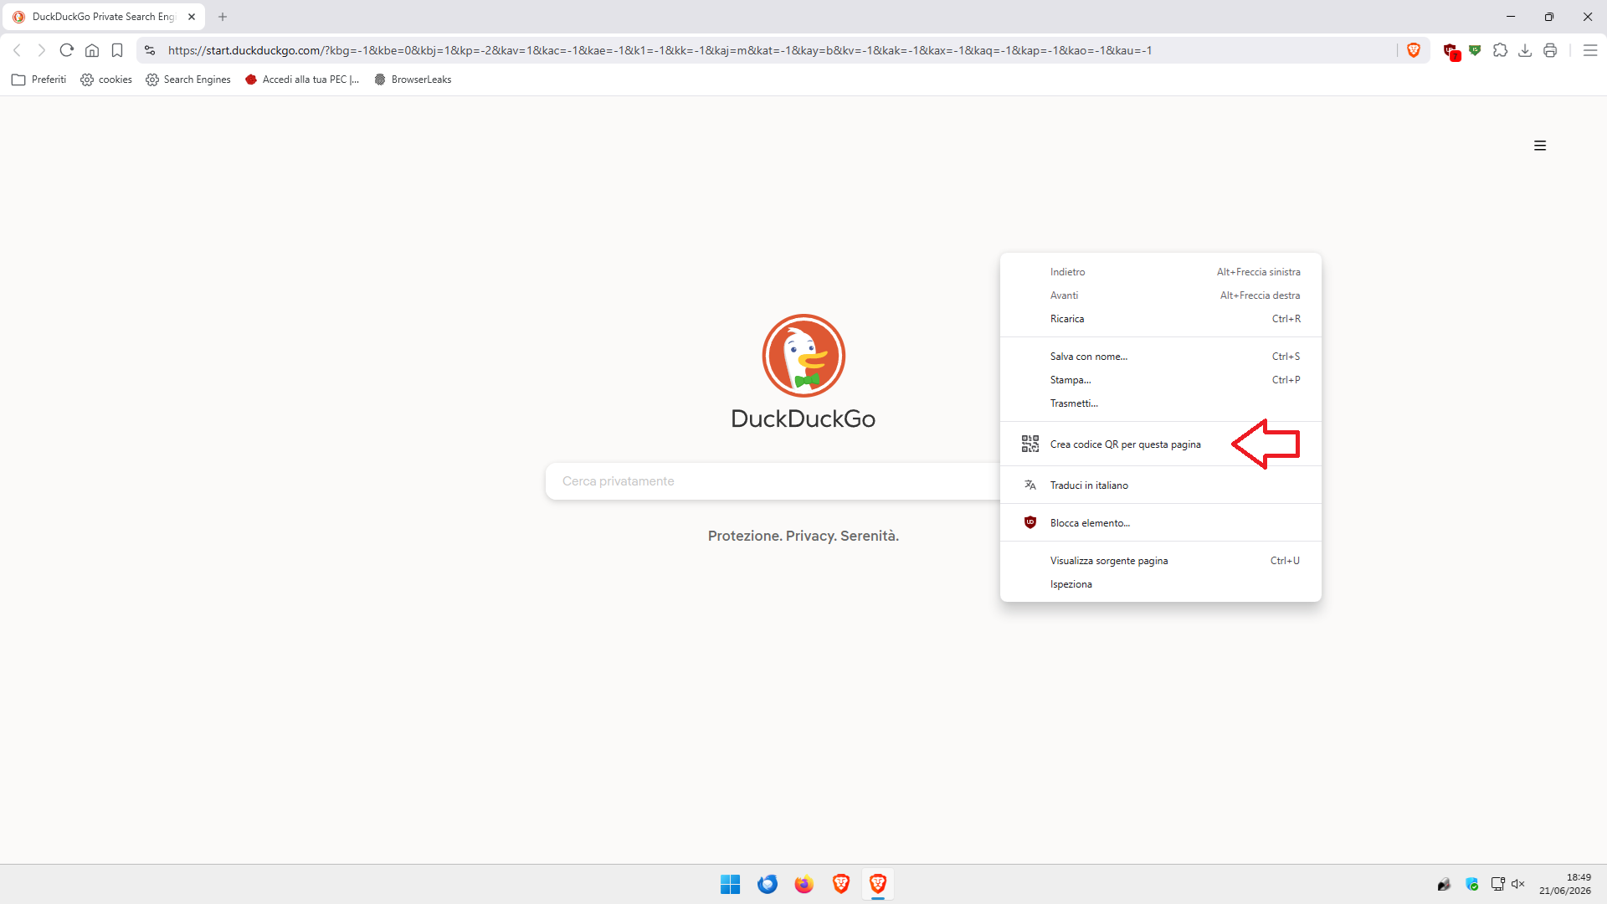Click the browser Back arrow
The image size is (1607, 904).
click(x=17, y=50)
